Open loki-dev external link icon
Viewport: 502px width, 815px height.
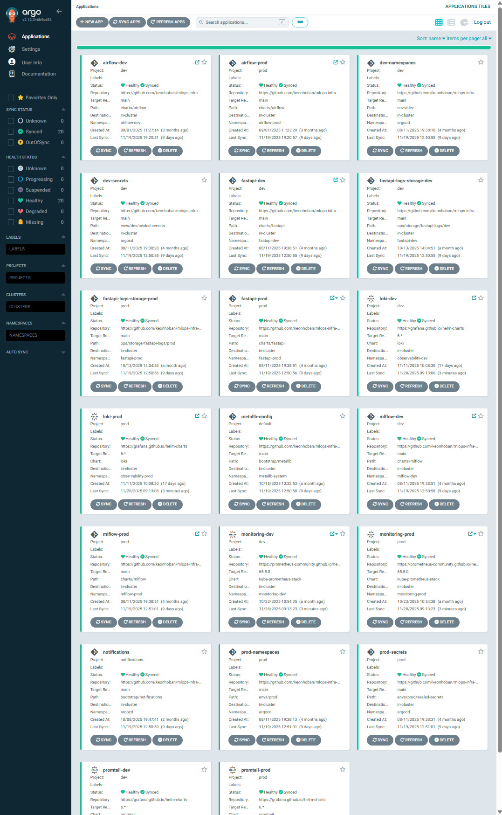click(x=474, y=298)
